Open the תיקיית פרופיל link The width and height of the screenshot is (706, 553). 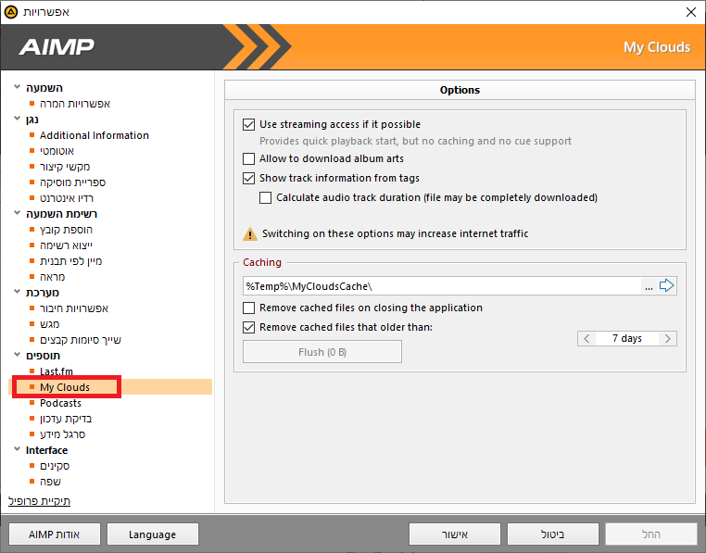coord(39,501)
